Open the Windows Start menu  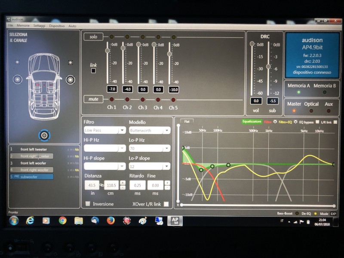point(14,221)
